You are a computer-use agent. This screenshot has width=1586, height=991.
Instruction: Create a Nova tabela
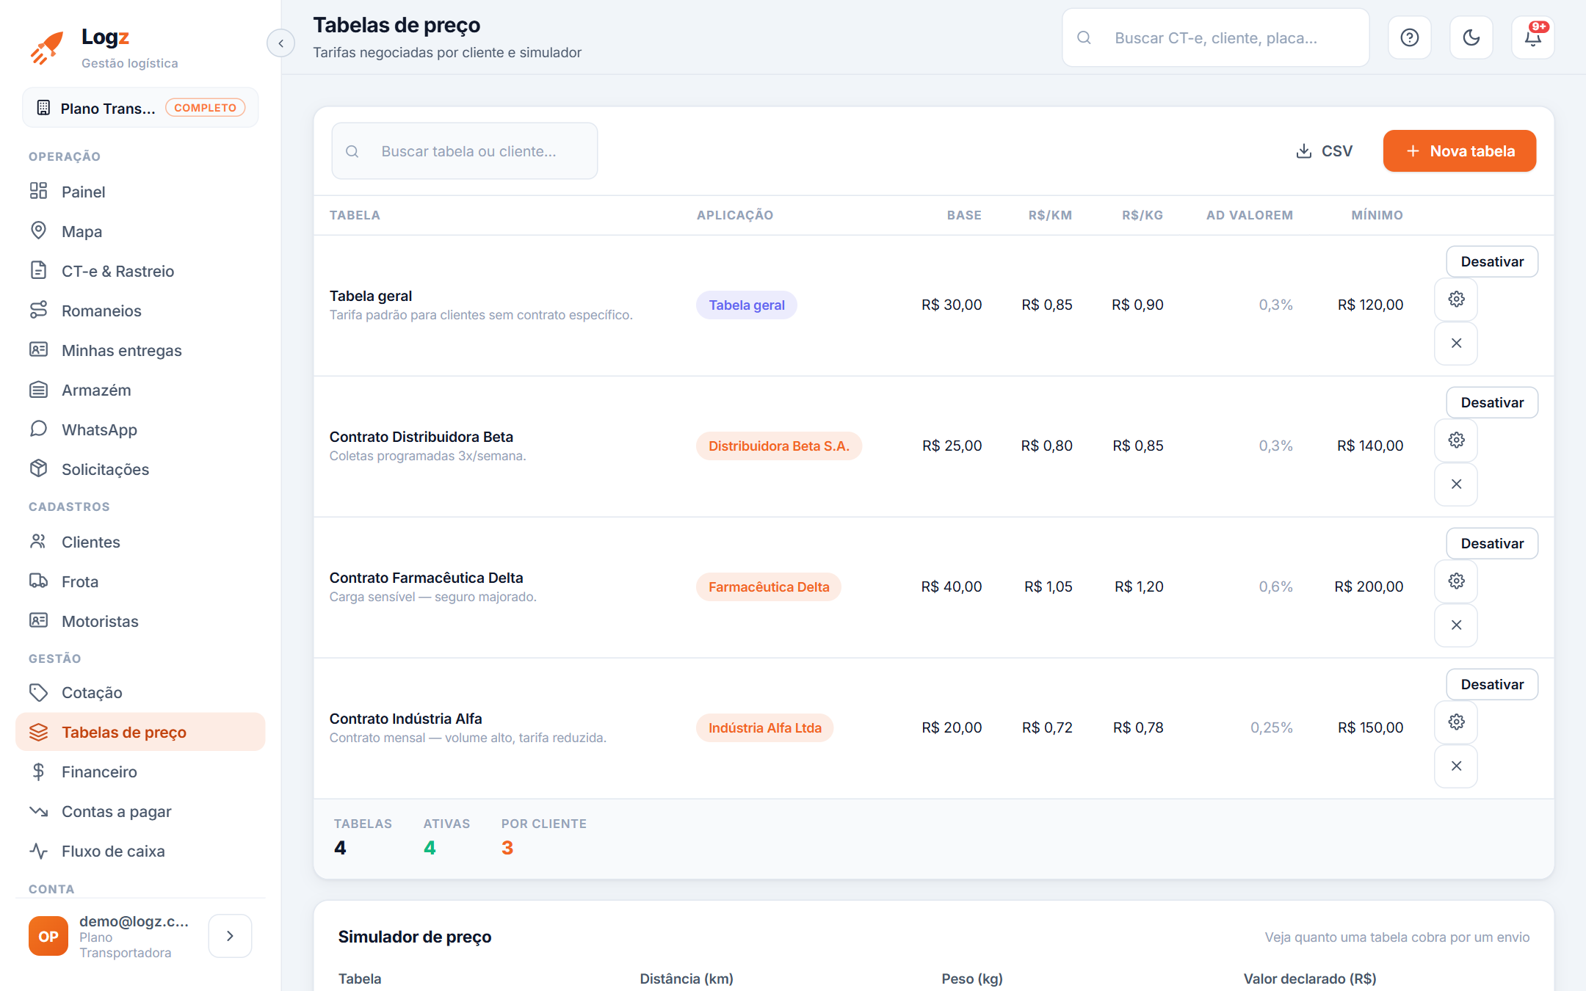click(1459, 151)
